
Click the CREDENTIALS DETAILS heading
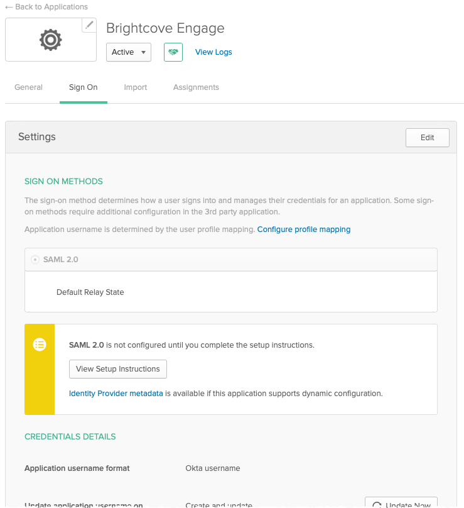click(70, 437)
